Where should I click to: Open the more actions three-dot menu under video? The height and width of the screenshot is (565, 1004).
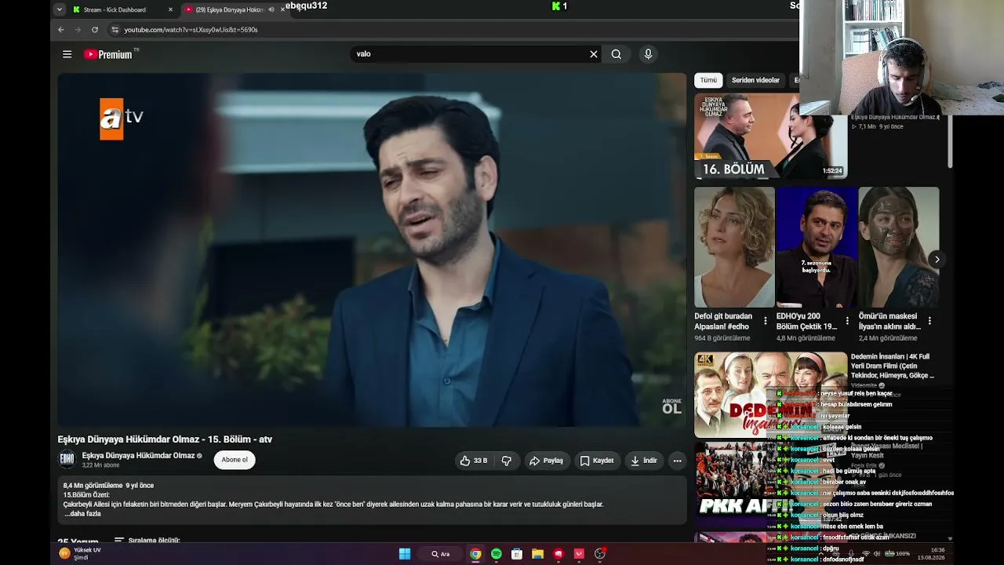coord(677,461)
